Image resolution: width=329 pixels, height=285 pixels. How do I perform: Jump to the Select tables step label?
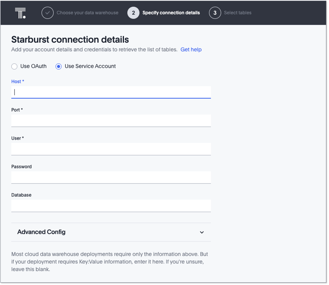237,13
